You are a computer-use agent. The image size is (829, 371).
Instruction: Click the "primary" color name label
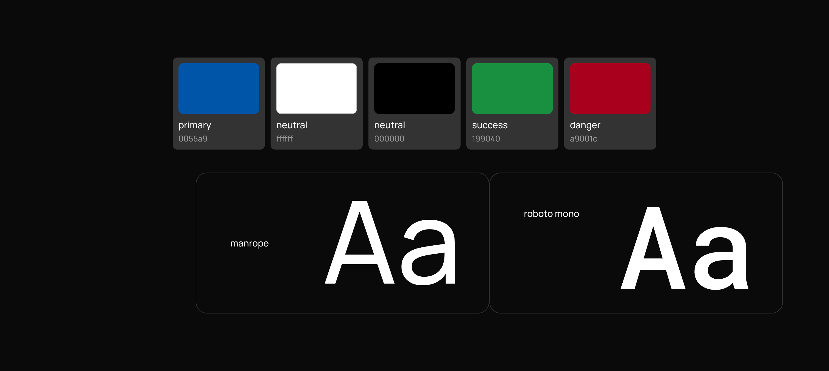[x=195, y=125]
